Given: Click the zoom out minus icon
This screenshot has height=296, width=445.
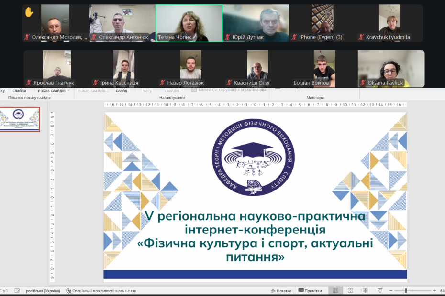Looking at the screenshot, I should pos(392,290).
